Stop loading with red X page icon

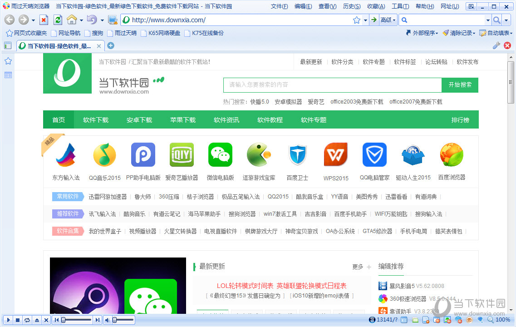pos(44,20)
